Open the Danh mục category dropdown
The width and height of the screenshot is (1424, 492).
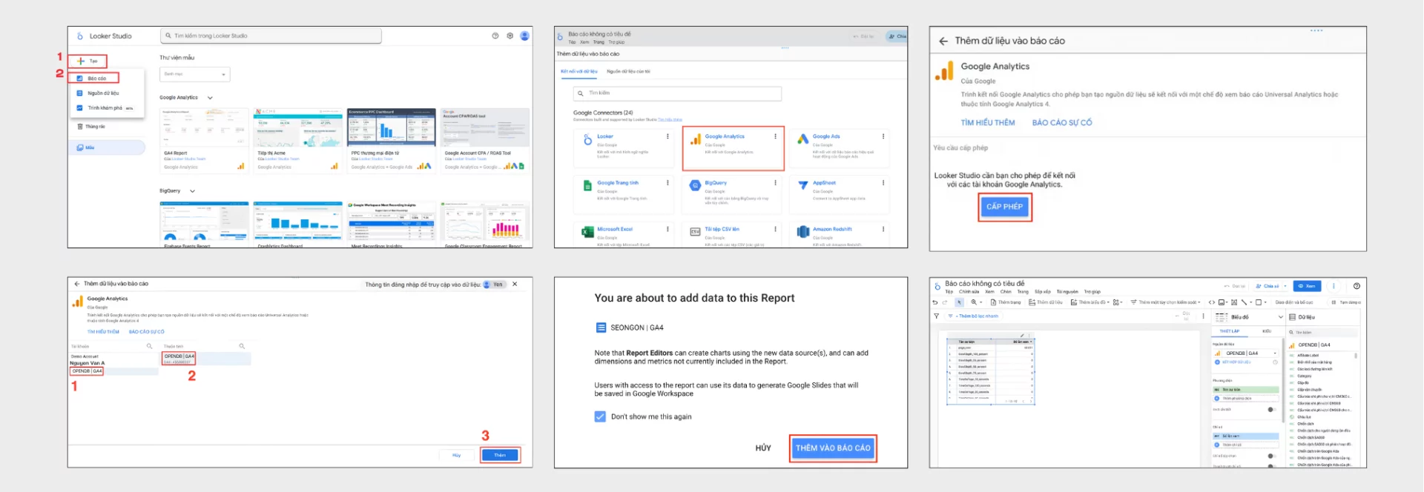point(195,74)
